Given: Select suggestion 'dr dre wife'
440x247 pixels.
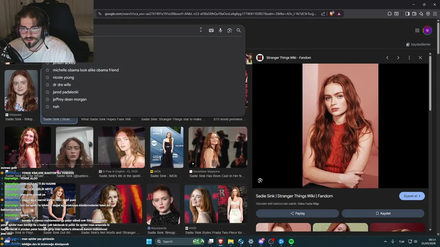Looking at the screenshot, I should (62, 85).
